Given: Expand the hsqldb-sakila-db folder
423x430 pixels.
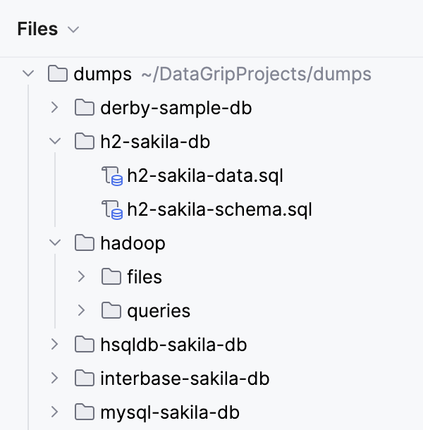Looking at the screenshot, I should (55, 344).
